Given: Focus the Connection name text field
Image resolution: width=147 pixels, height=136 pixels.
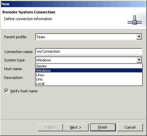Looking at the screenshot, I should [89, 51].
